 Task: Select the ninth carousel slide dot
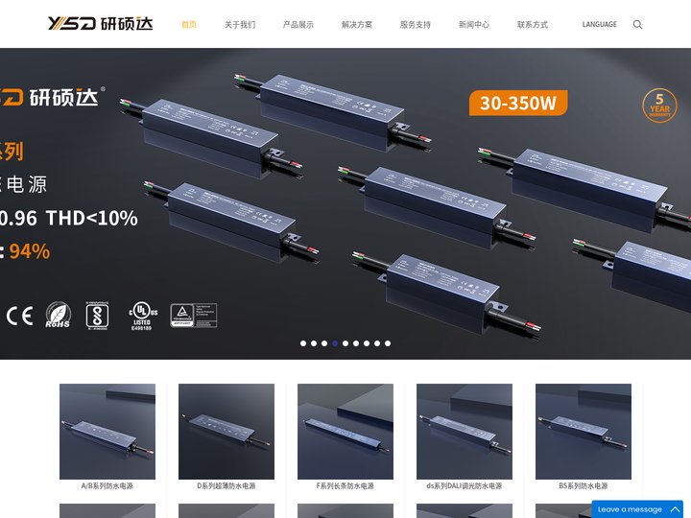pos(388,343)
